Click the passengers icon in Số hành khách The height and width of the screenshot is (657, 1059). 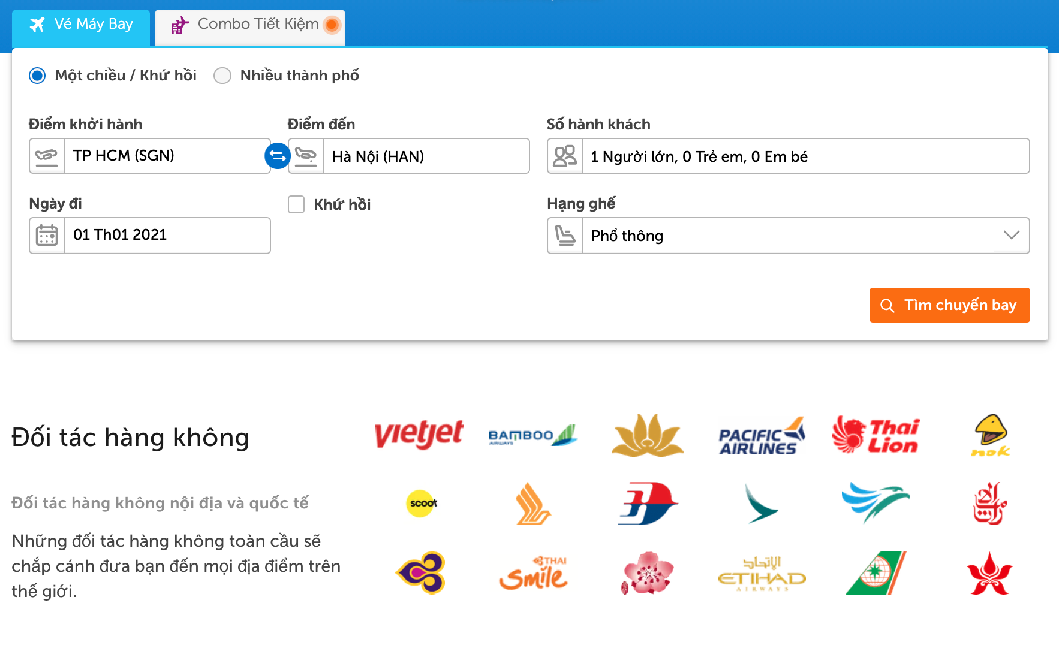tap(565, 156)
